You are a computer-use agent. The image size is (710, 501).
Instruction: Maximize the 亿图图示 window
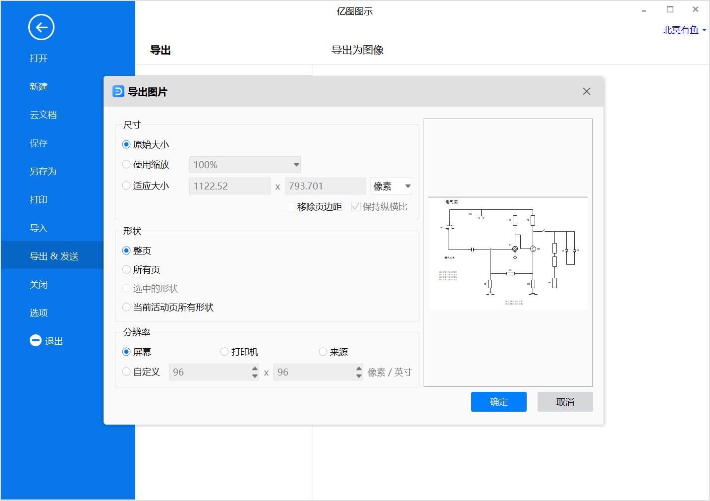tap(670, 9)
